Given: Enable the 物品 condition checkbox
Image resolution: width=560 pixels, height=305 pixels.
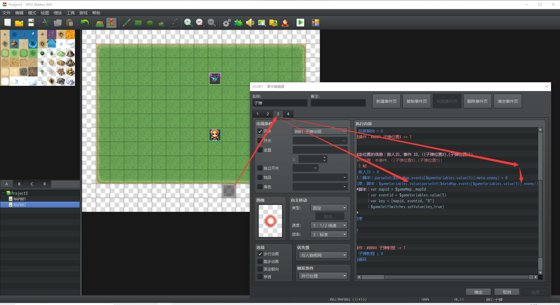Looking at the screenshot, I should tap(260, 177).
